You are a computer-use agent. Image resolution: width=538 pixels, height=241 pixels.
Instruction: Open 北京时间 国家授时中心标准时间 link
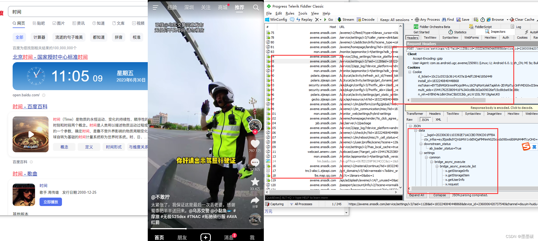coord(50,57)
